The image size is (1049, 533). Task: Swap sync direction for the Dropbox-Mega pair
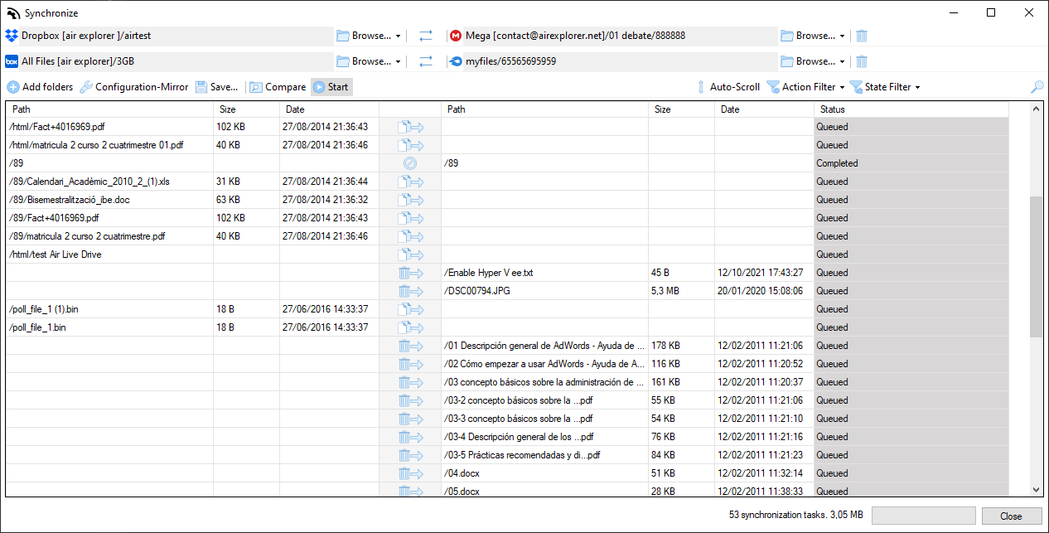pos(427,36)
